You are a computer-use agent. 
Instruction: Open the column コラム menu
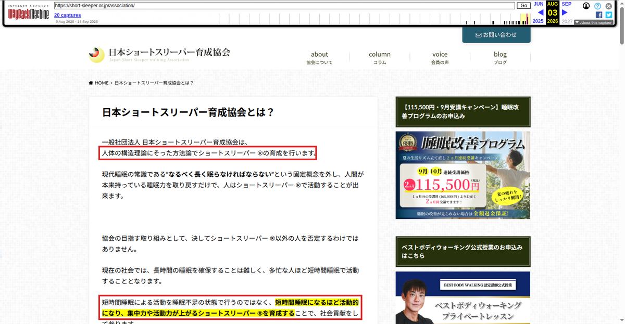coord(380,58)
